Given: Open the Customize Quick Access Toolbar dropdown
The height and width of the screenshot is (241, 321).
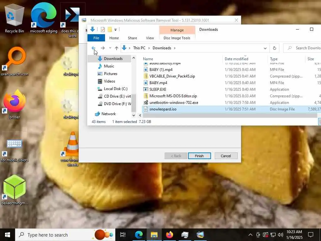Looking at the screenshot, I should 115,30.
